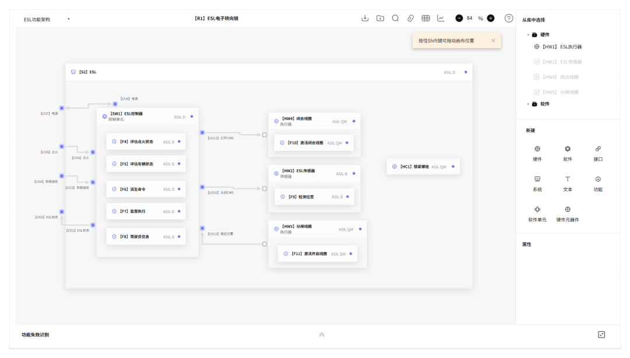630x358 pixels.
Task: Create new 文本 text element
Action: click(568, 183)
